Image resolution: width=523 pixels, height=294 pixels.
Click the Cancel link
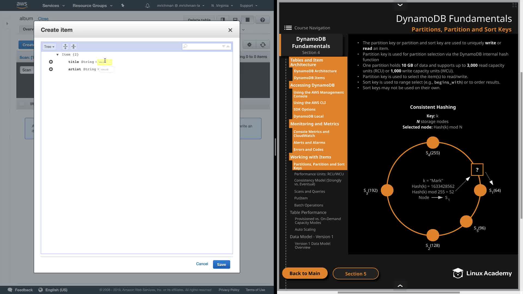[x=202, y=264]
